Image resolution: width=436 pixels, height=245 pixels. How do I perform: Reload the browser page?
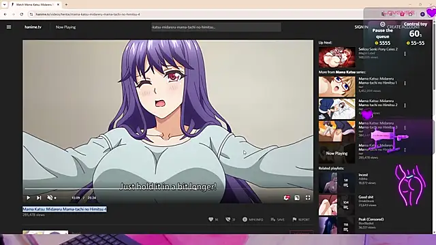21,14
